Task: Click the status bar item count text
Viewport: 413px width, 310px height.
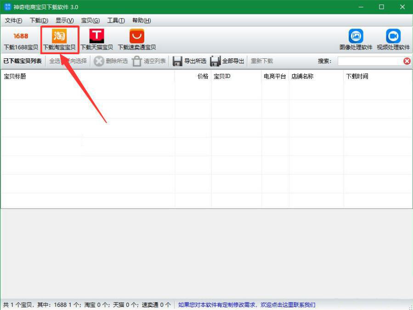Action: pyautogui.click(x=87, y=305)
